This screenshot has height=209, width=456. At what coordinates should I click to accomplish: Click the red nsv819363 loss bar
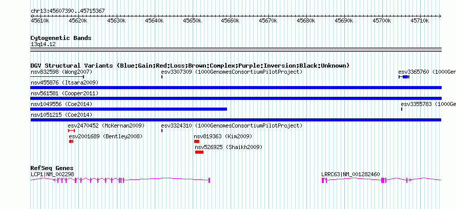[197, 141]
